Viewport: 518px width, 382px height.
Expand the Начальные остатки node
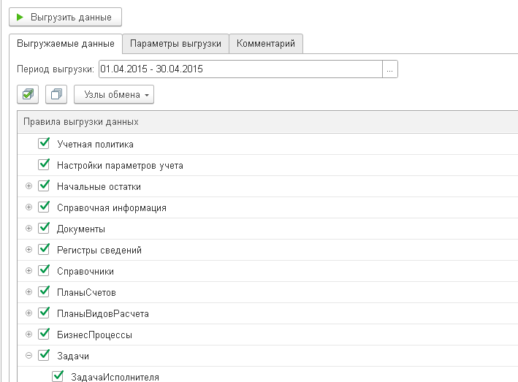[x=28, y=186]
